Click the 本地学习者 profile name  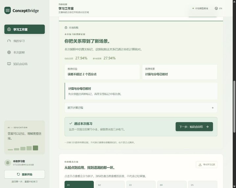coord(19,161)
